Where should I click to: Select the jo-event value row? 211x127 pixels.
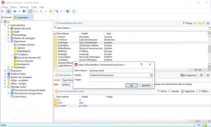[x=132, y=106]
